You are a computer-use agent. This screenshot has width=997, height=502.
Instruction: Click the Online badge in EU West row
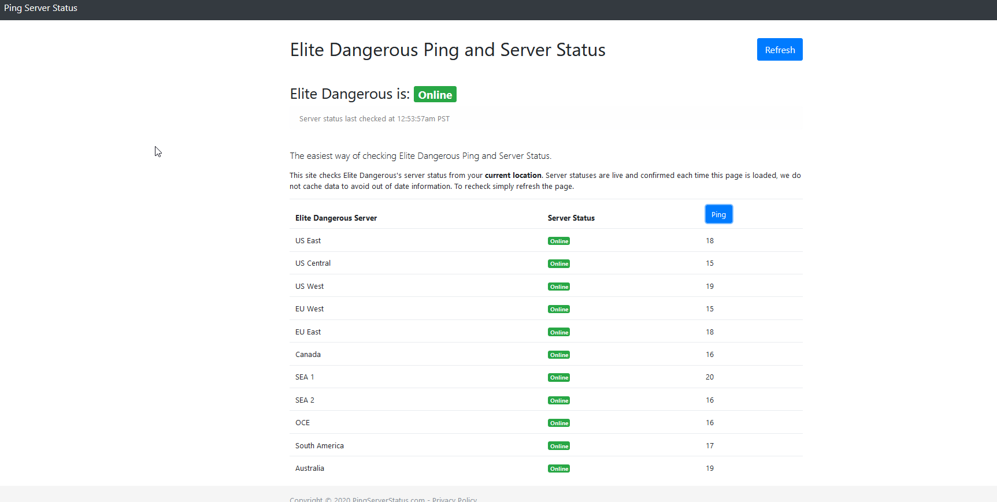559,309
